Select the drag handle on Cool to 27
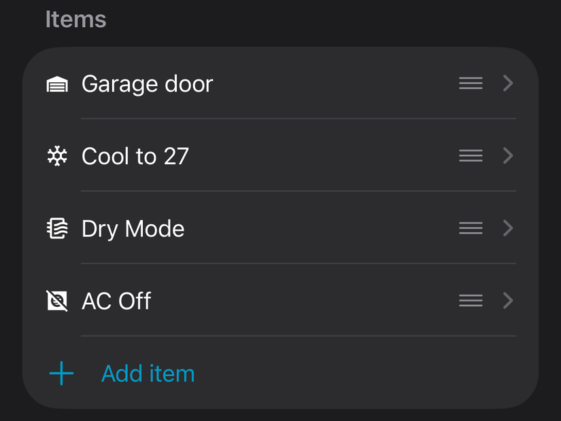 (471, 155)
